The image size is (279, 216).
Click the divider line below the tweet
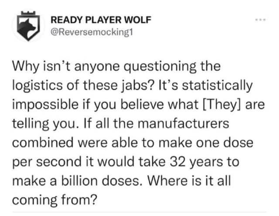click(x=139, y=212)
